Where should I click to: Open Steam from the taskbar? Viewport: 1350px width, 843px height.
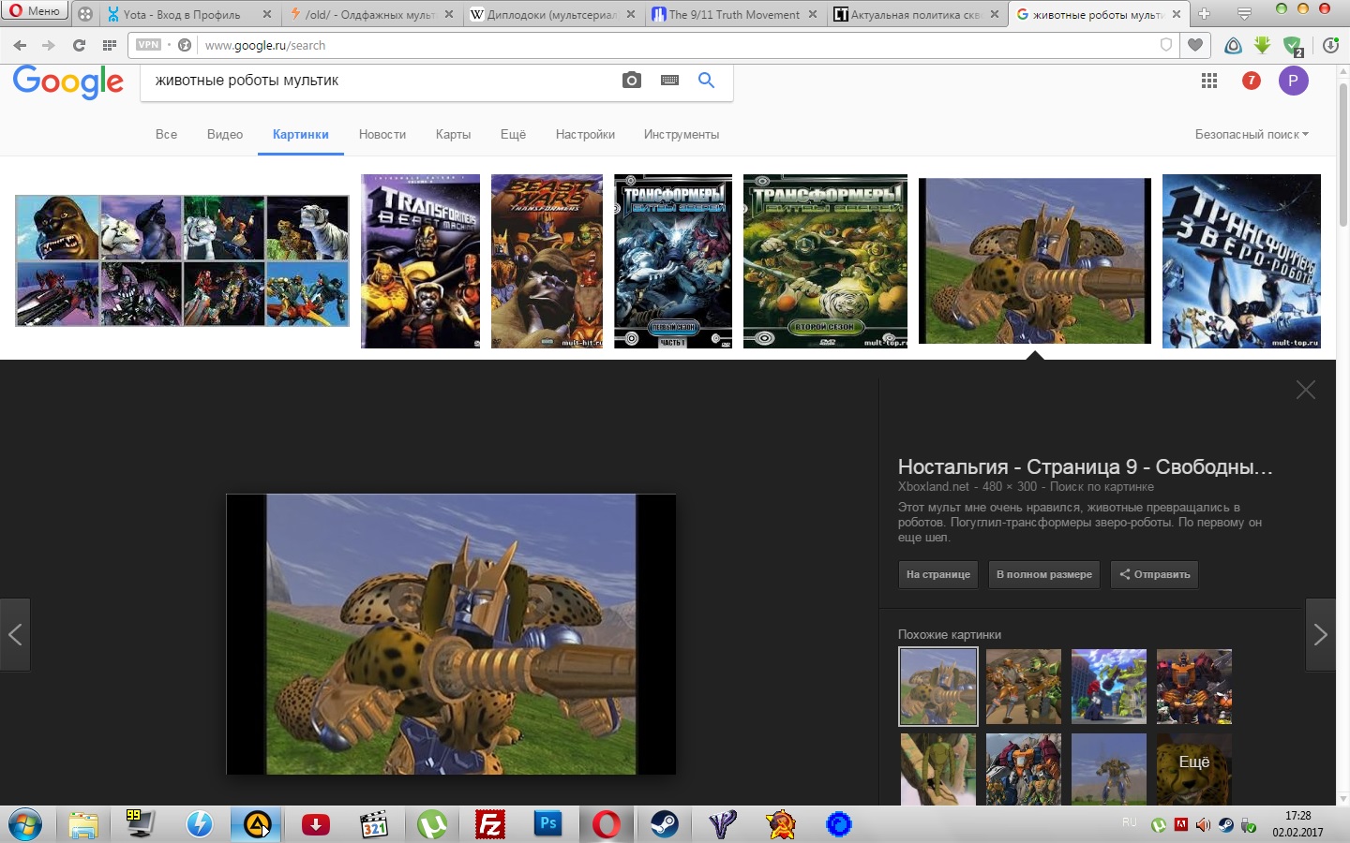[665, 824]
